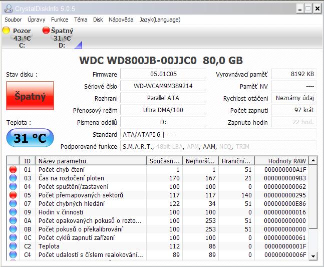This screenshot has width=324, height=267.
Task: Click the serial number field WD-WCAM9M389214
Action: [163, 86]
